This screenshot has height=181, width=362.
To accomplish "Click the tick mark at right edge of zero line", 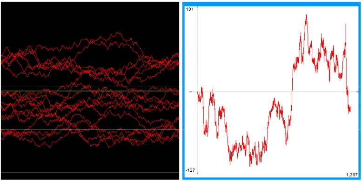I will pos(357,92).
